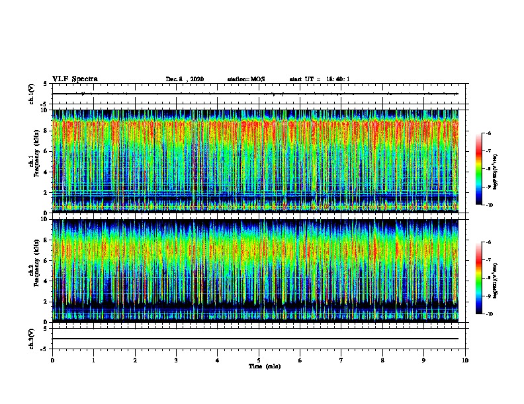Click the time axis tick label "9"
The width and height of the screenshot is (524, 404).
coord(423,360)
